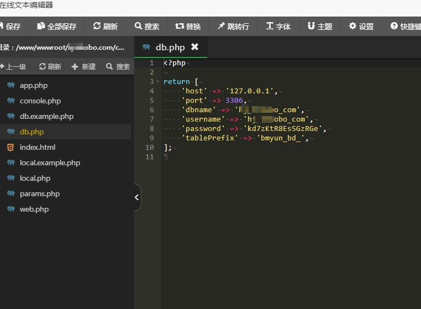Screen dimensions: 421x309
Task: Click the '<?php' opening tag
Action: click(x=175, y=63)
